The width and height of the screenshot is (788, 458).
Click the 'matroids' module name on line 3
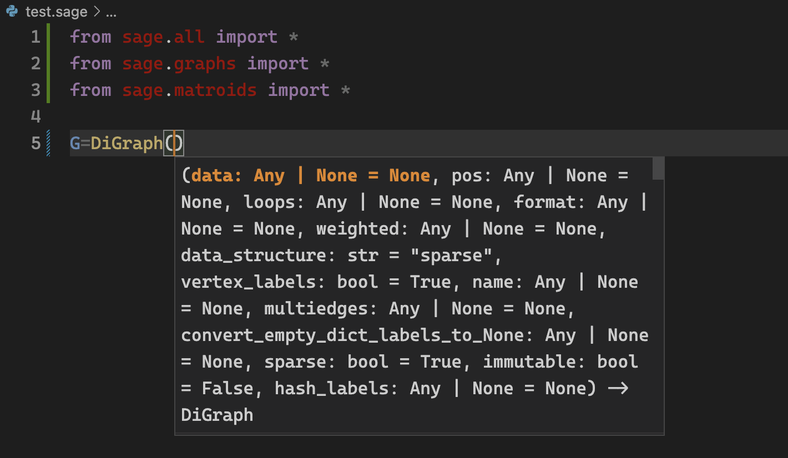tap(215, 90)
